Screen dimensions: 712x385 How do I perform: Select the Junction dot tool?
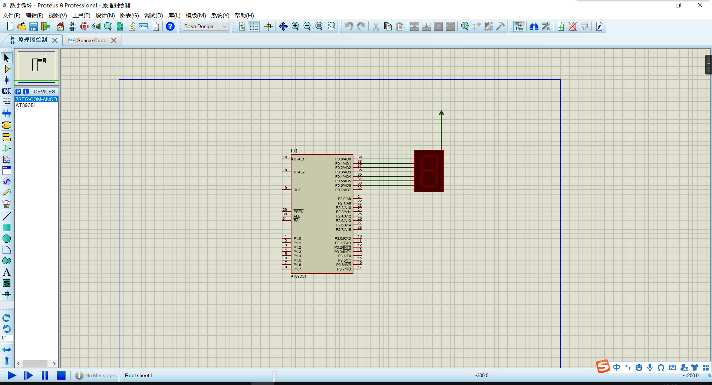tap(7, 80)
